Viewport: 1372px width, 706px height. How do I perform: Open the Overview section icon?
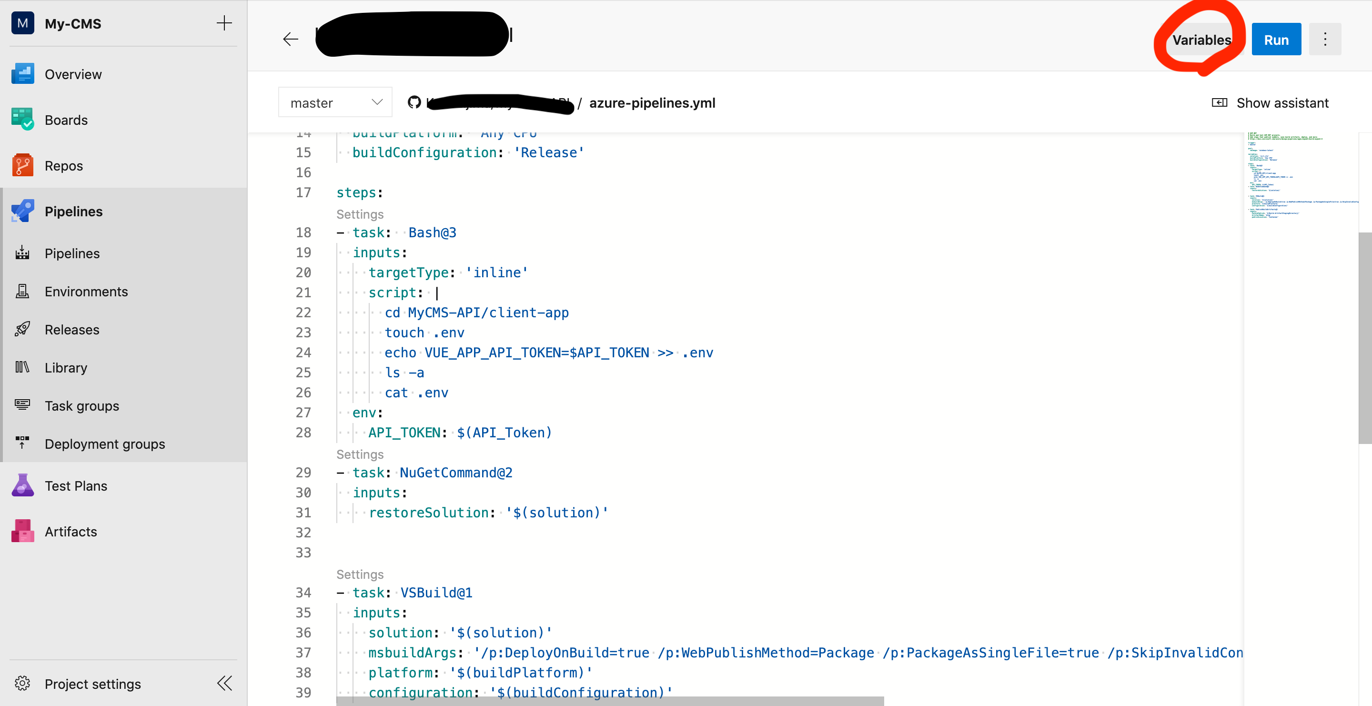pyautogui.click(x=22, y=74)
